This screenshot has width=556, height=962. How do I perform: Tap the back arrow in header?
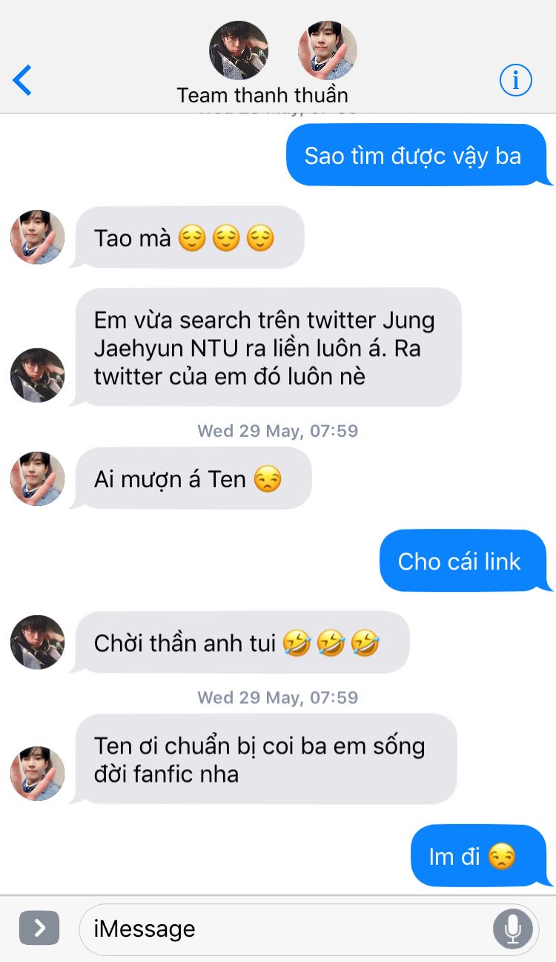[22, 80]
